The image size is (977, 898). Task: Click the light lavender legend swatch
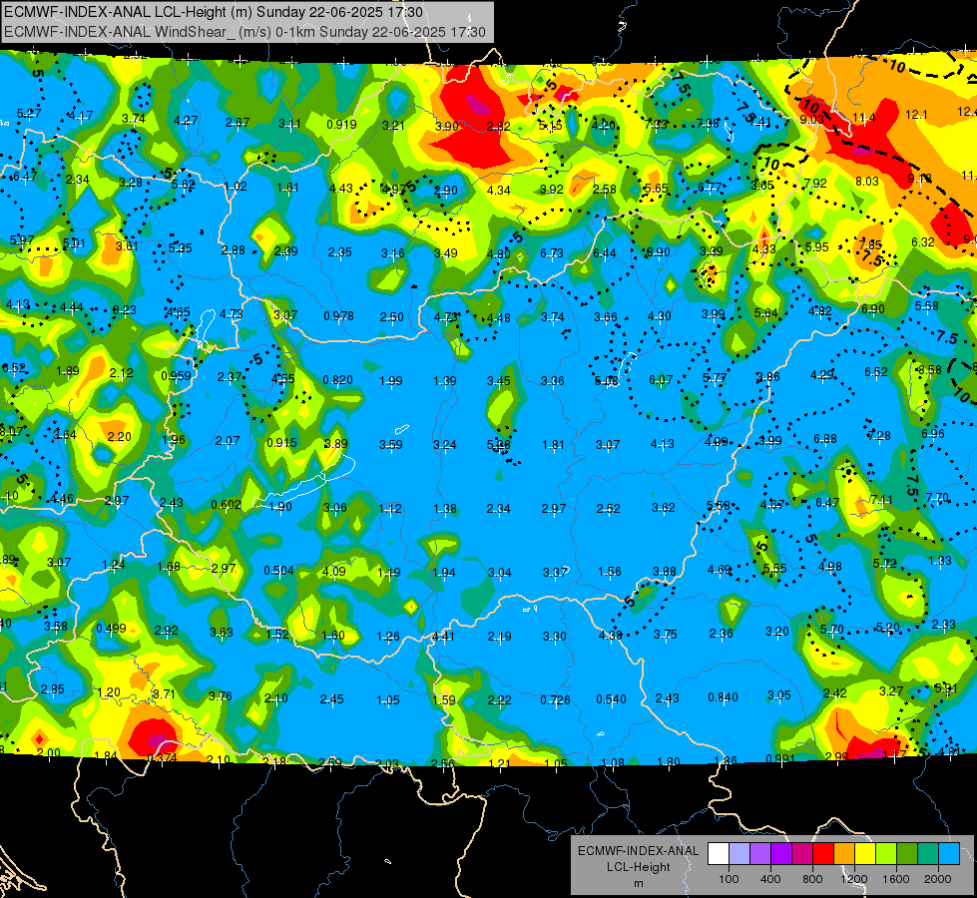click(x=739, y=854)
